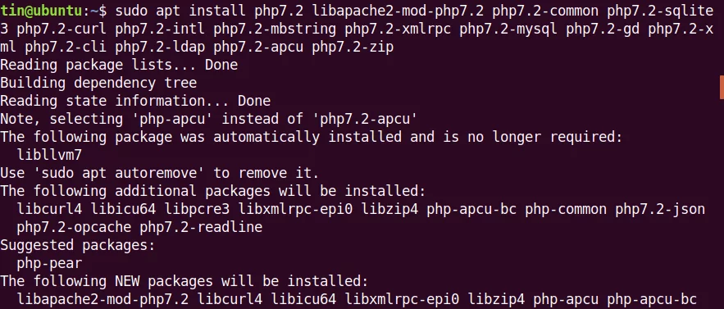Click the 'php7.2-opcache' package name
The height and width of the screenshot is (309, 724).
coord(74,227)
